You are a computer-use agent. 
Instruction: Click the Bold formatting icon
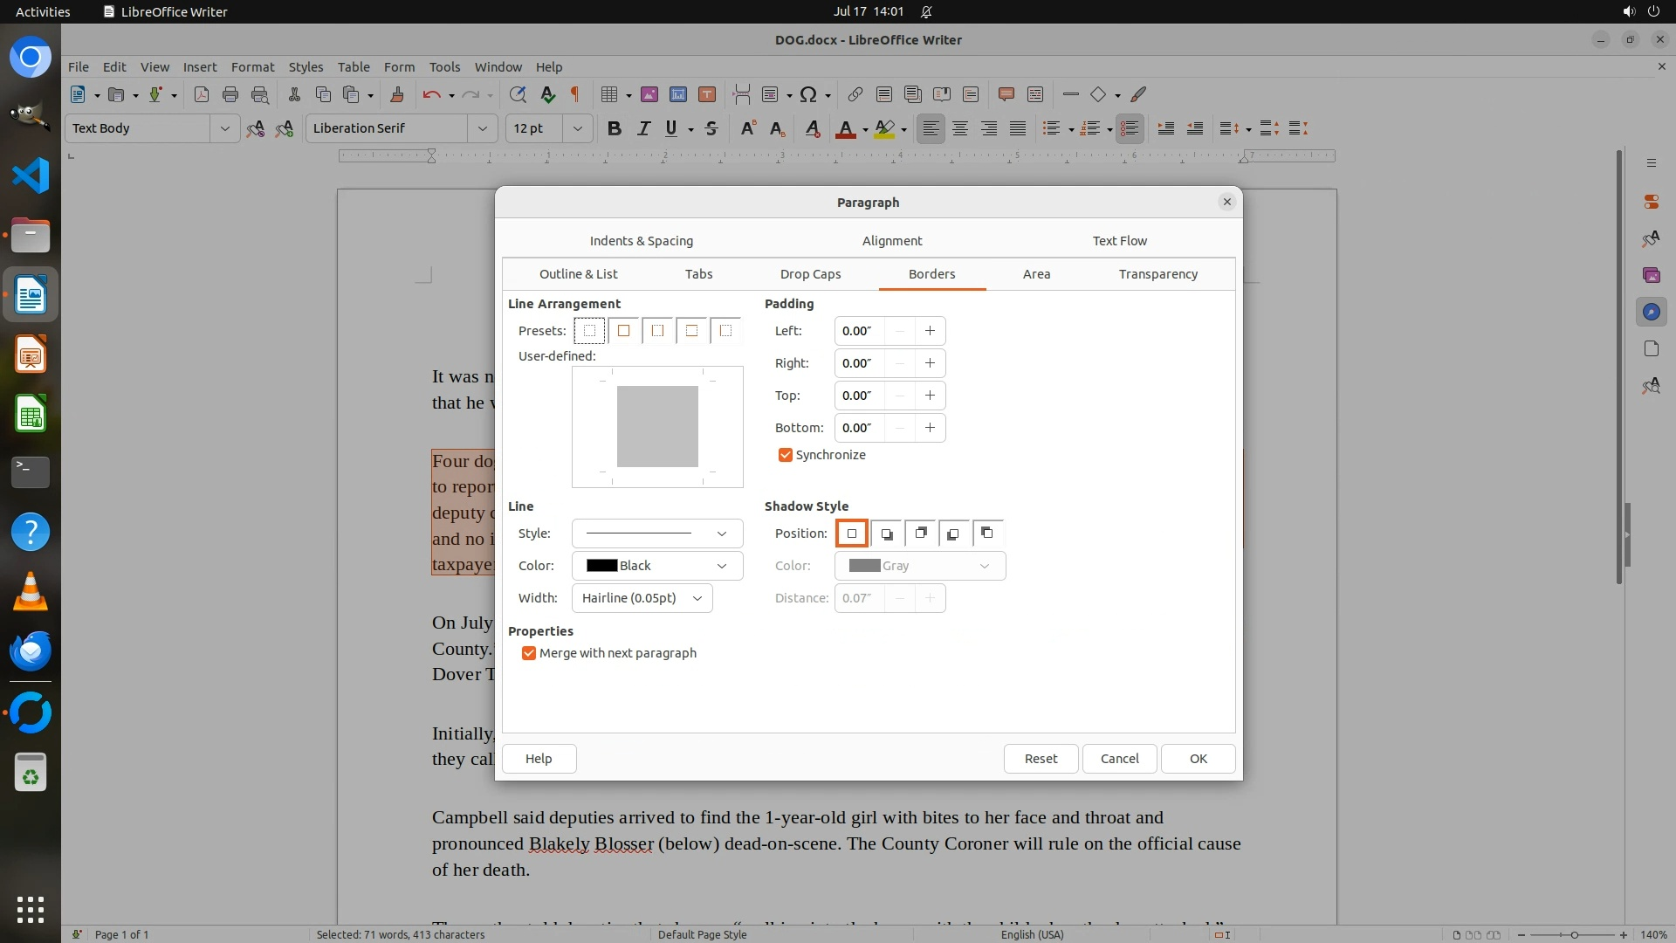614,128
